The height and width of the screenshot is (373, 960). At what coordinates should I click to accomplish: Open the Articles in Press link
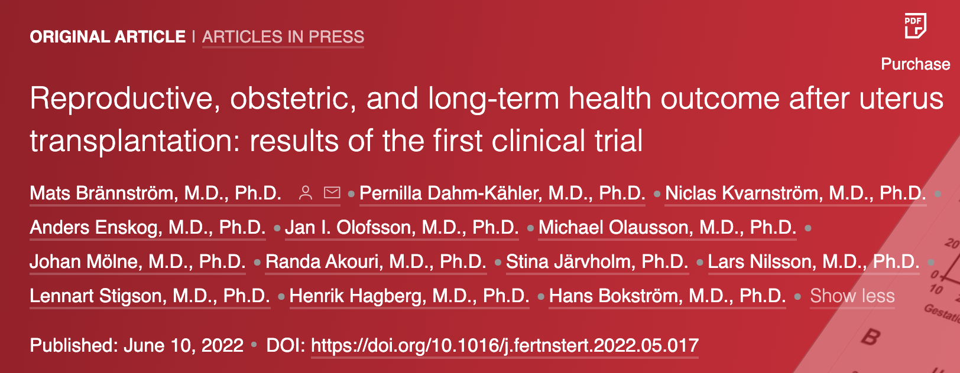click(x=283, y=37)
